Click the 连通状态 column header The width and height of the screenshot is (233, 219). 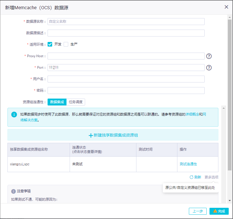tap(103, 149)
